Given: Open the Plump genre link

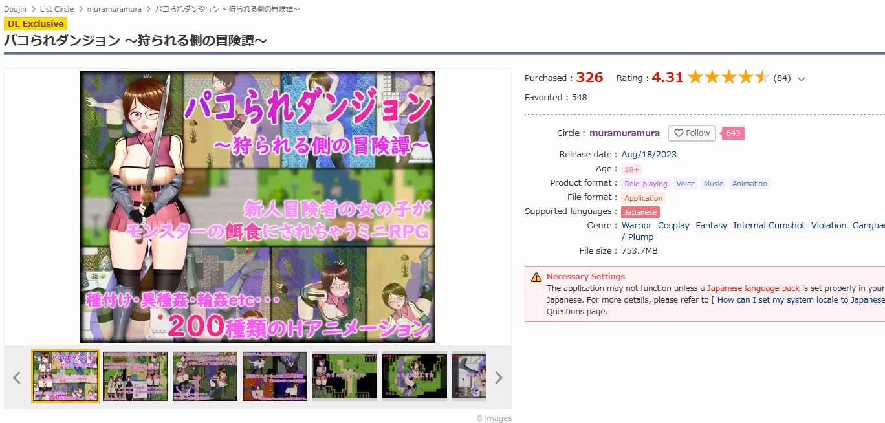Looking at the screenshot, I should pyautogui.click(x=640, y=237).
